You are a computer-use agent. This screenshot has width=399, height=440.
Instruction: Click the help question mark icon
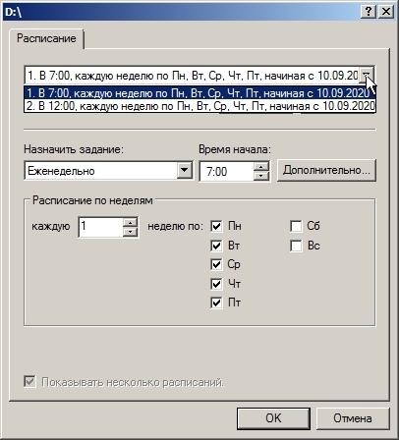pyautogui.click(x=369, y=12)
